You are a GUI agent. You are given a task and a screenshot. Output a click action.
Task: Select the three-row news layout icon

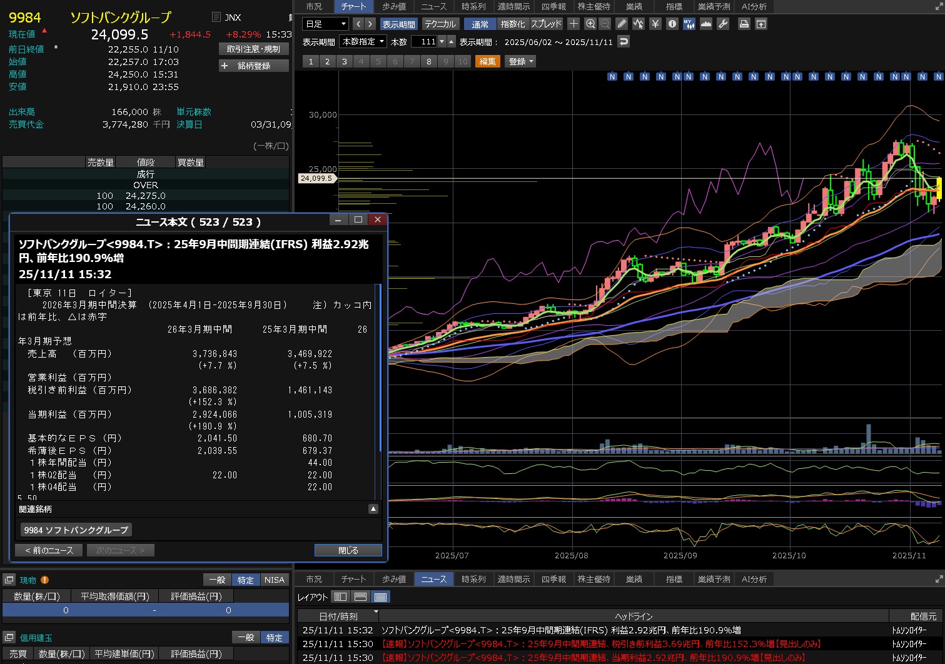pos(380,596)
